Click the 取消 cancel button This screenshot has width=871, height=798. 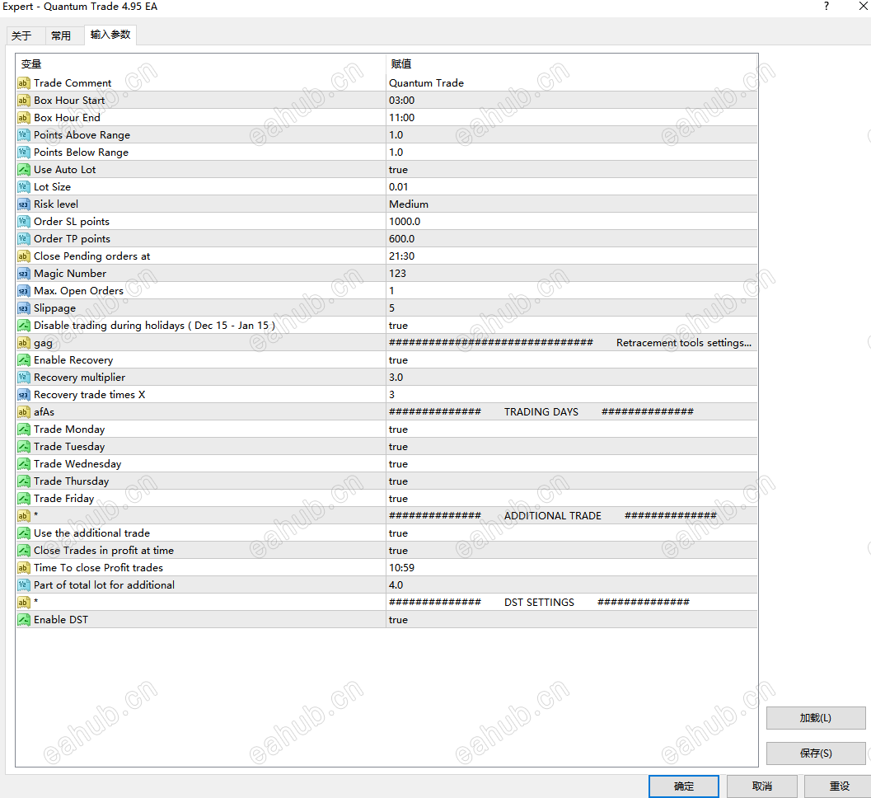point(762,786)
